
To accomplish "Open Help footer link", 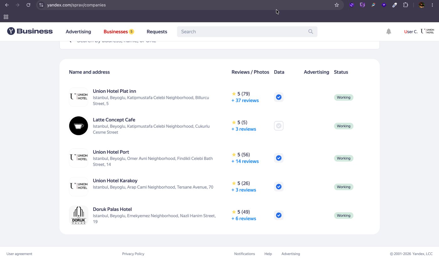I will pyautogui.click(x=268, y=254).
